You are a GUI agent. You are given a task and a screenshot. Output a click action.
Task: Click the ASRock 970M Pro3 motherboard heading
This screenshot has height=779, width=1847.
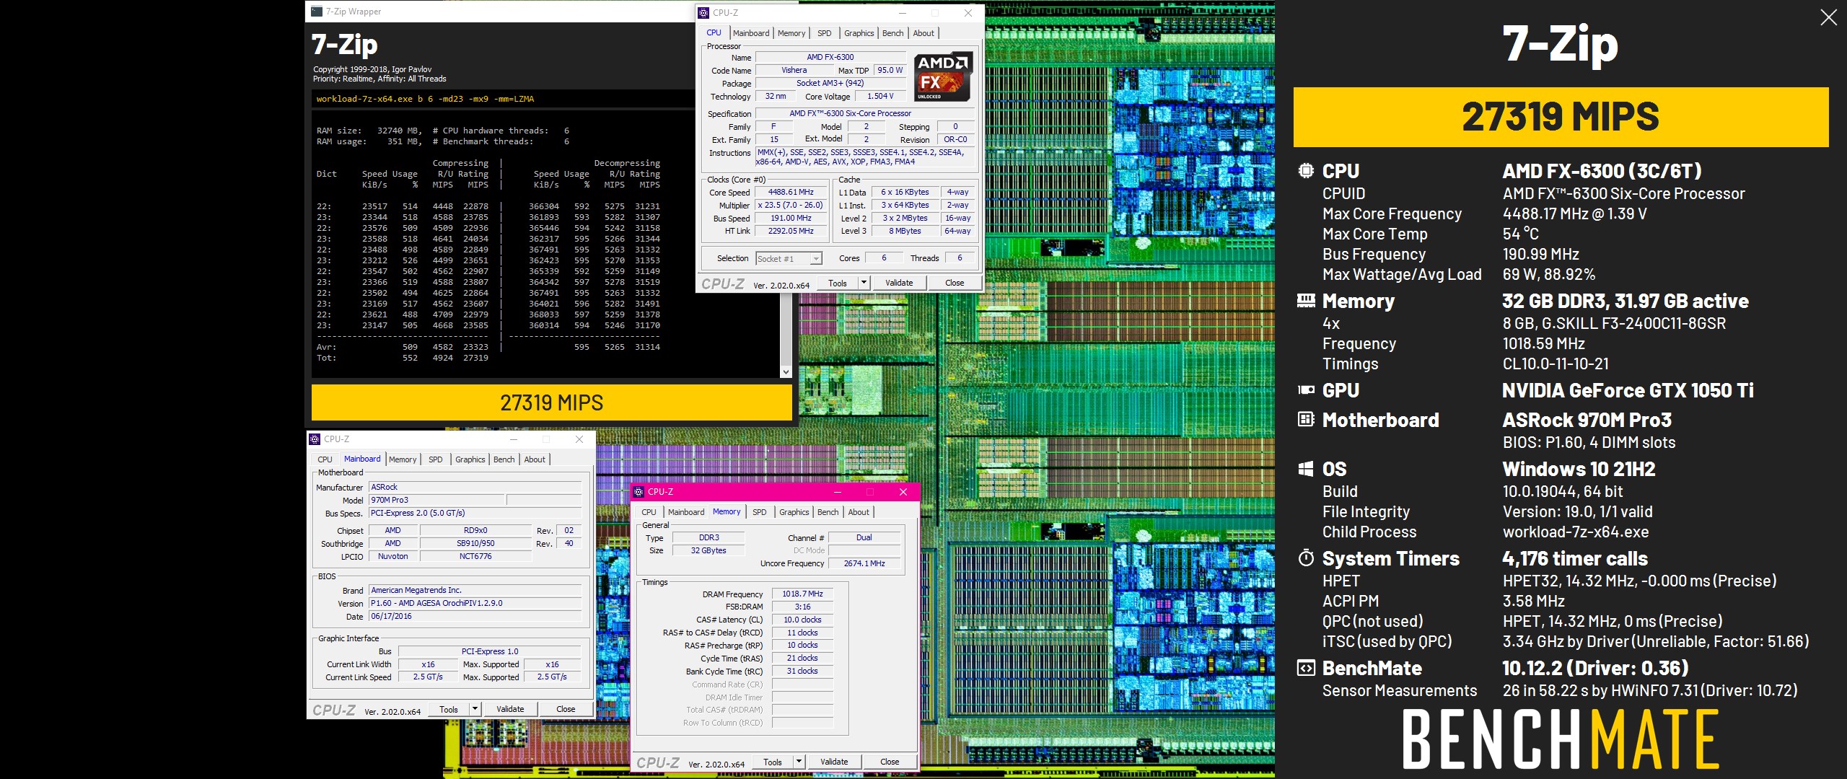pos(1587,420)
